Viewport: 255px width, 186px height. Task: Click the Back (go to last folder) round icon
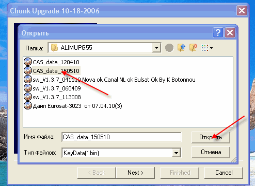pos(169,48)
